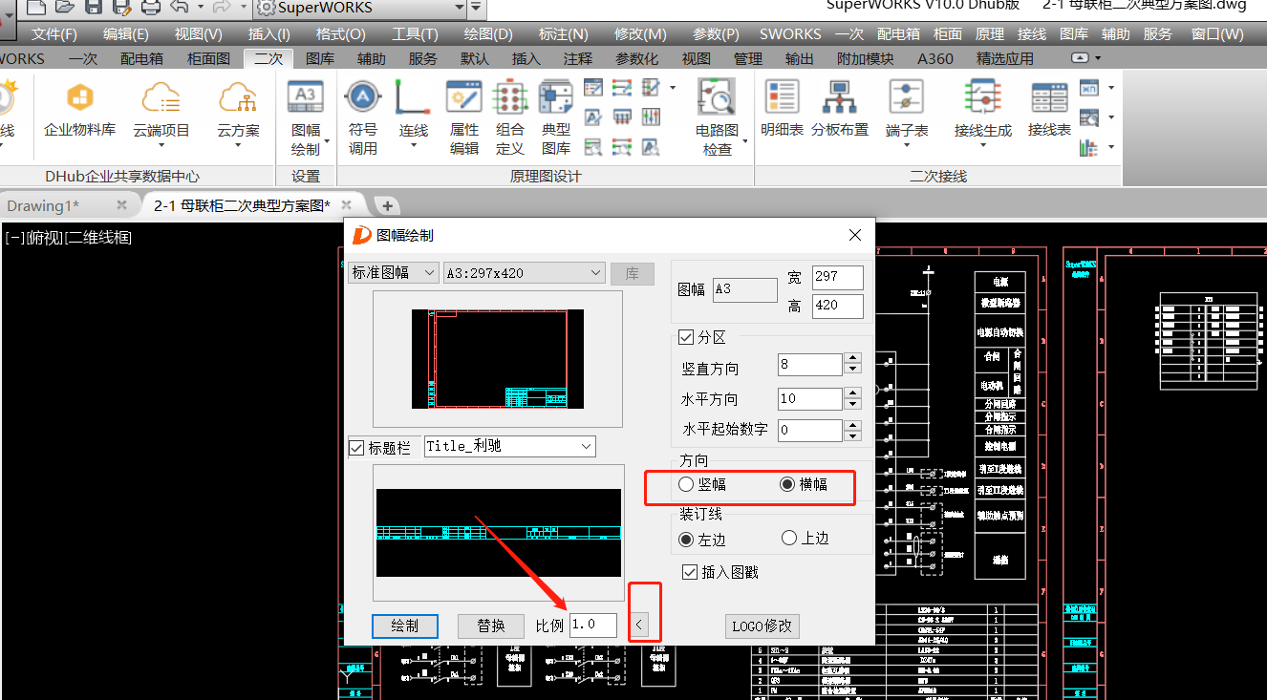Click the collapse < button in dialog
1267x700 pixels.
pyautogui.click(x=640, y=626)
